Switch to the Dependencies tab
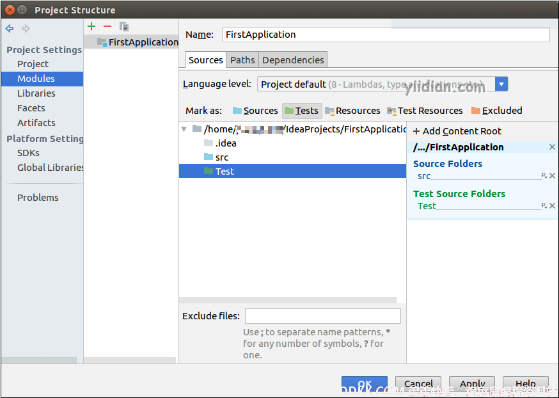559x398 pixels. 293,60
